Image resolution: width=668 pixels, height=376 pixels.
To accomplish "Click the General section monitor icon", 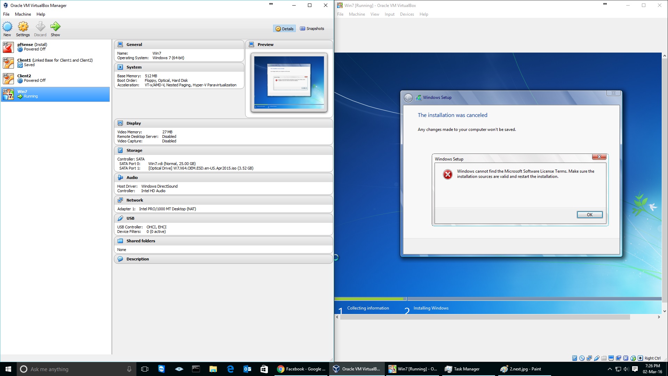I will click(x=120, y=45).
